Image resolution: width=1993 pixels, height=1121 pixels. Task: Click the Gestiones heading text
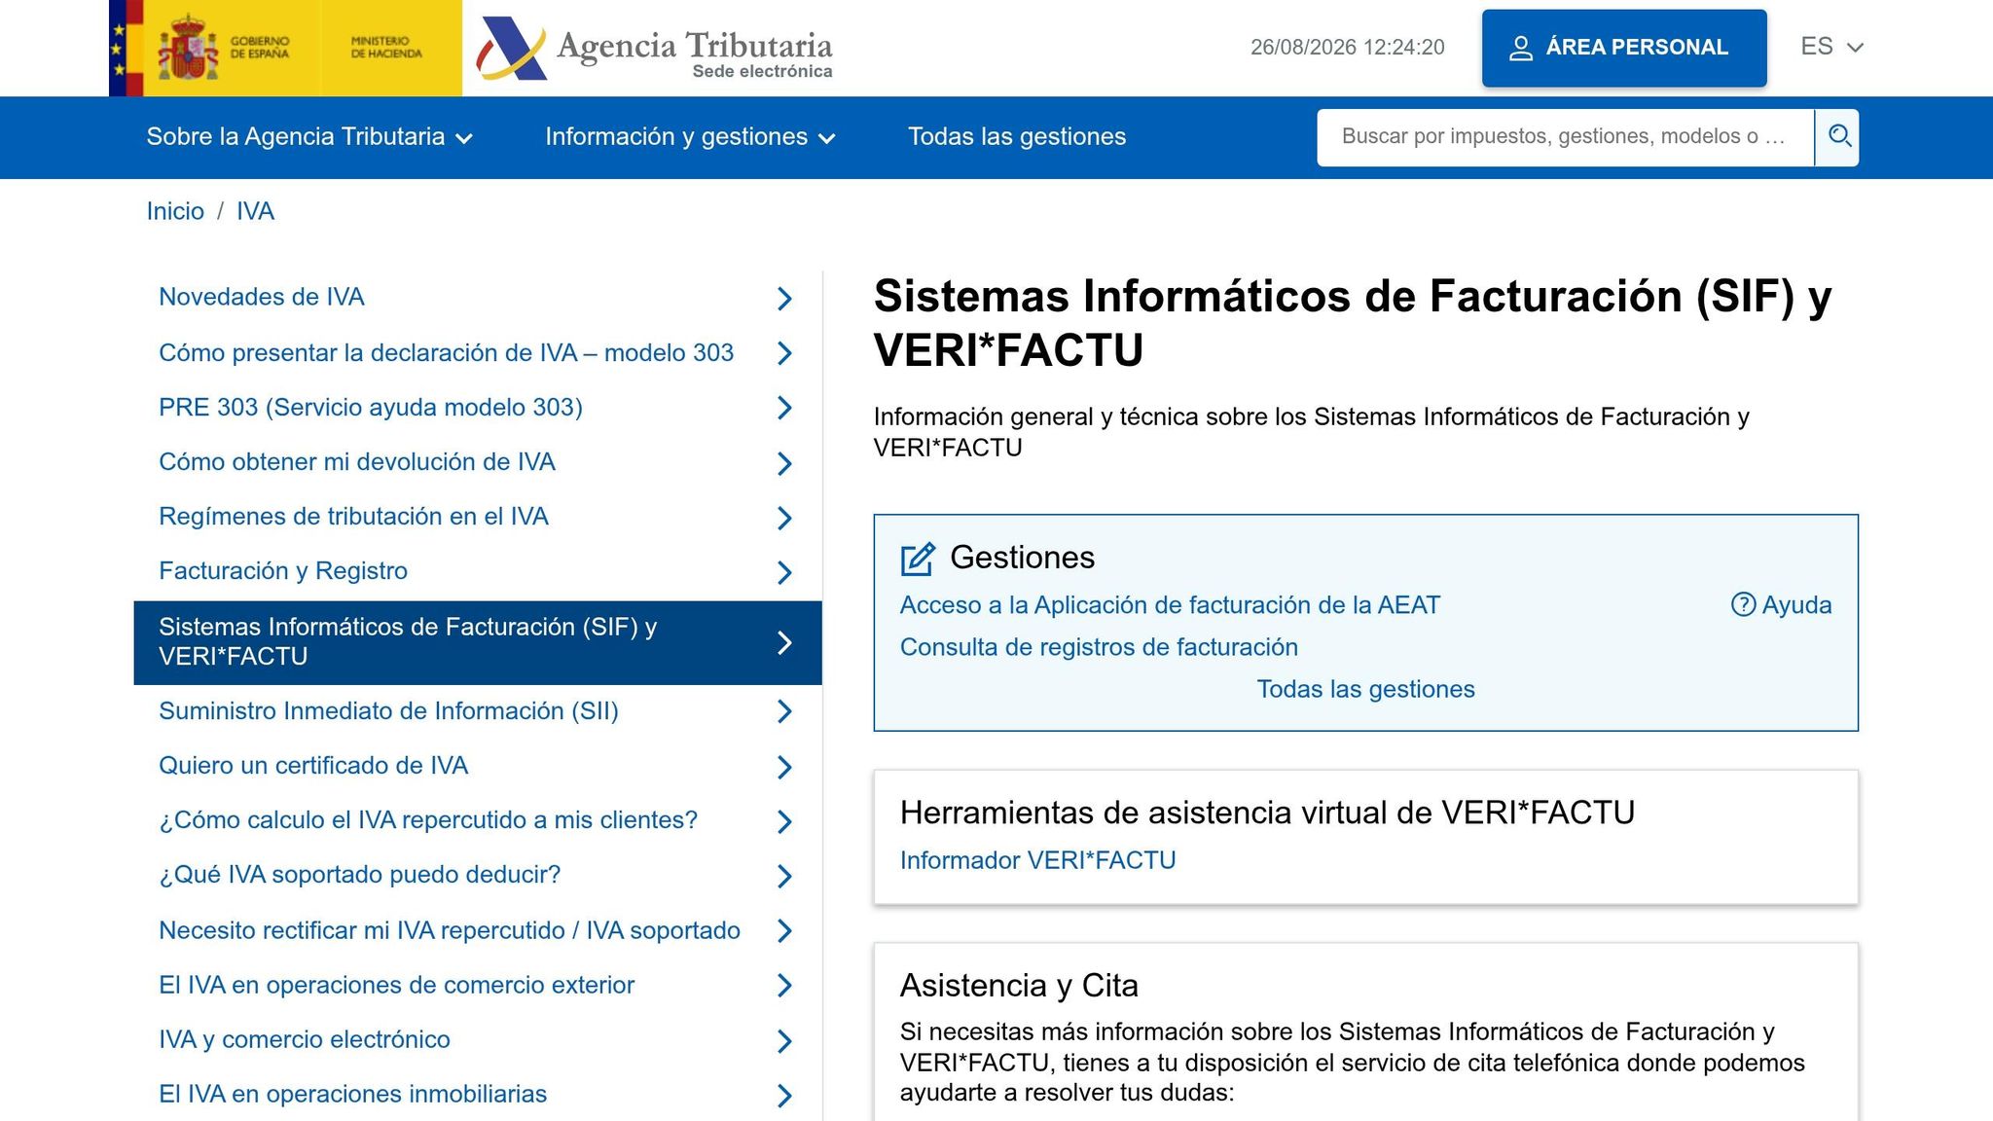(1022, 558)
